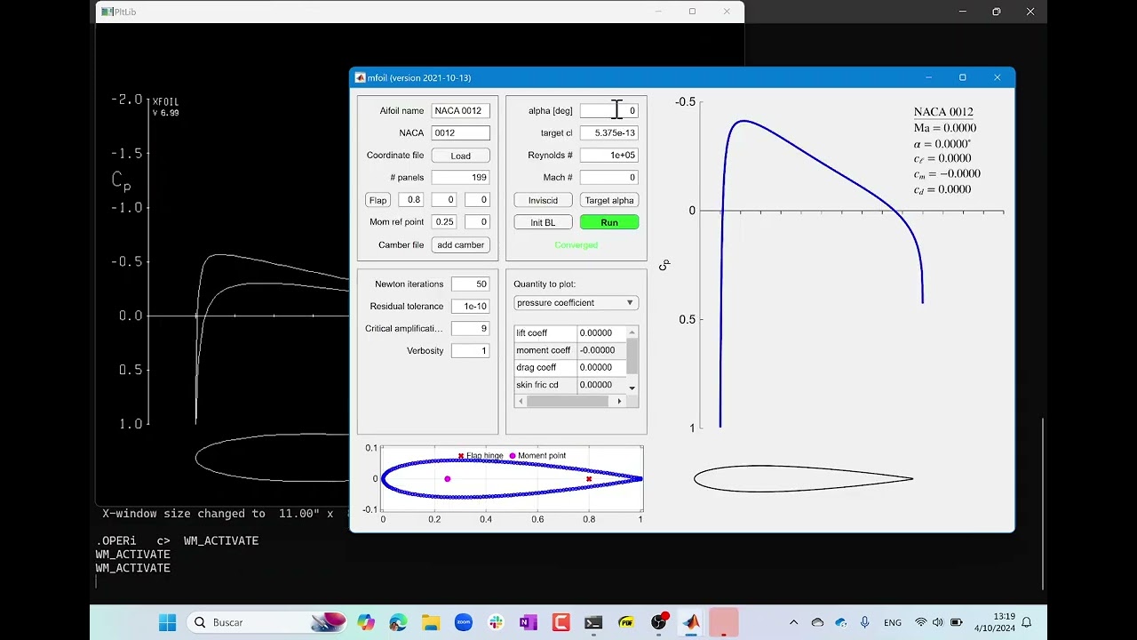This screenshot has height=640, width=1137.
Task: Open OBS Studio from the taskbar
Action: pos(659,622)
